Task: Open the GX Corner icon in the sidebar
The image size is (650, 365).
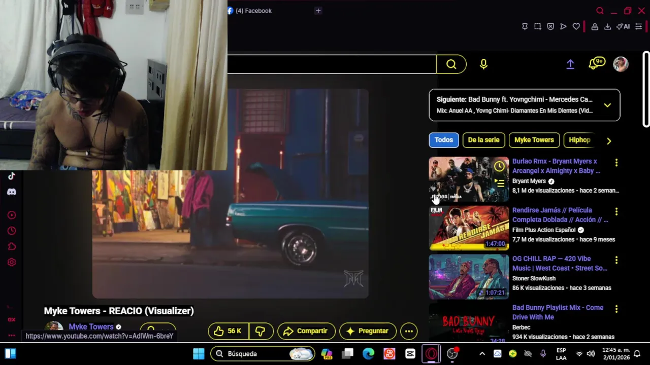Action: pyautogui.click(x=12, y=319)
